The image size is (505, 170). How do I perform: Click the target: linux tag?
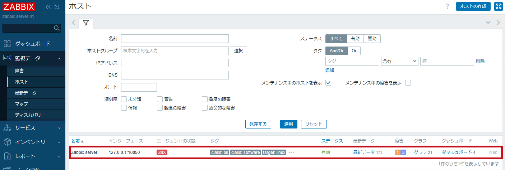(274, 152)
